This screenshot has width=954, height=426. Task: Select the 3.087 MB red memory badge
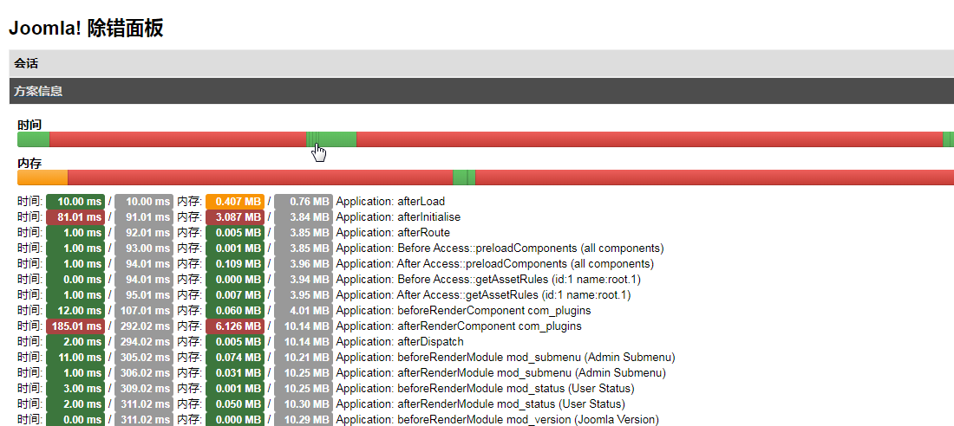pyautogui.click(x=235, y=217)
